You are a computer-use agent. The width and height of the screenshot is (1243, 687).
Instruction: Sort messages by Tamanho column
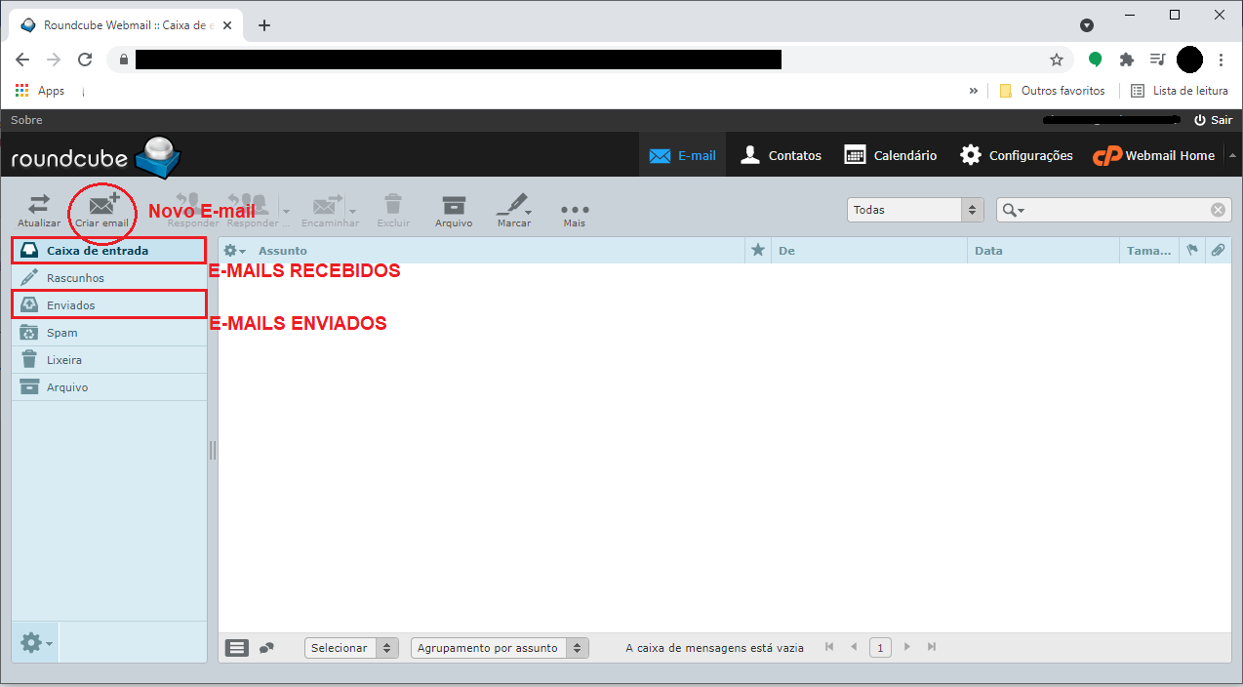coord(1148,251)
